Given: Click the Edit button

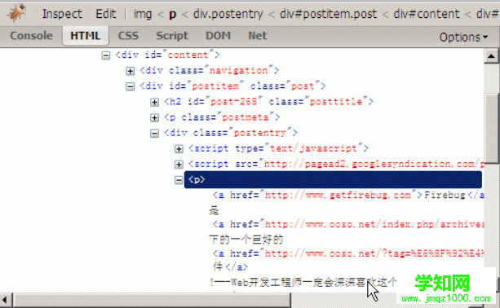Looking at the screenshot, I should [106, 14].
